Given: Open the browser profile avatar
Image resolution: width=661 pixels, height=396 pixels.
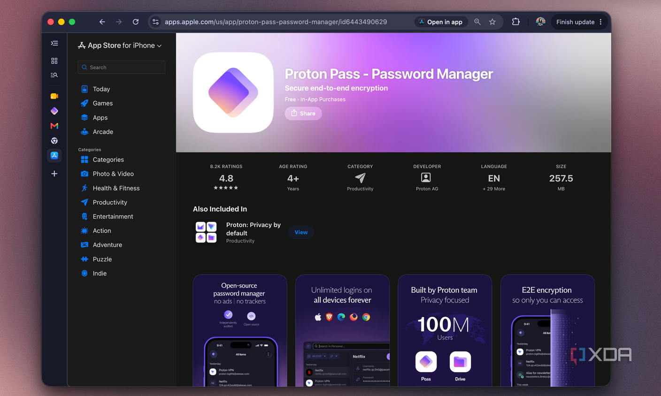Looking at the screenshot, I should click(x=540, y=22).
